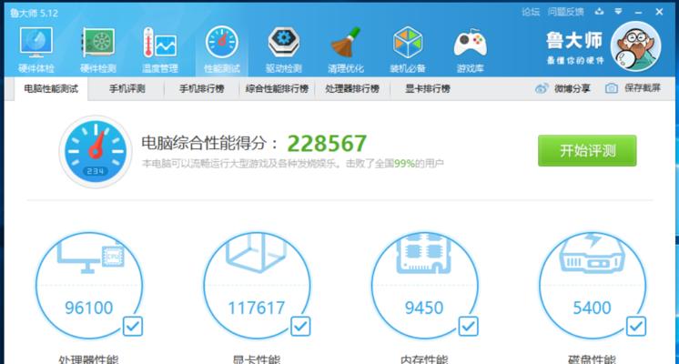
Task: Click the 鲁大师 5.12 title text
Action: pos(34,13)
